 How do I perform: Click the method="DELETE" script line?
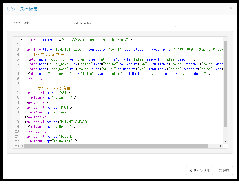pos(50,136)
